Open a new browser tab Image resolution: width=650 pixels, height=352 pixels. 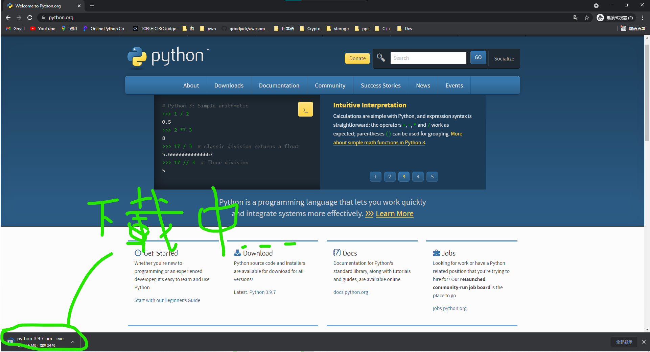pos(92,6)
